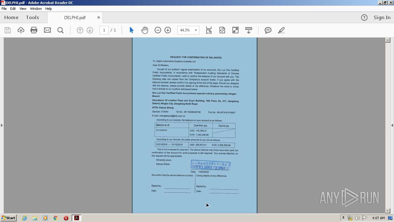Zoom in with plus button
The width and height of the screenshot is (394, 222).
click(x=168, y=30)
